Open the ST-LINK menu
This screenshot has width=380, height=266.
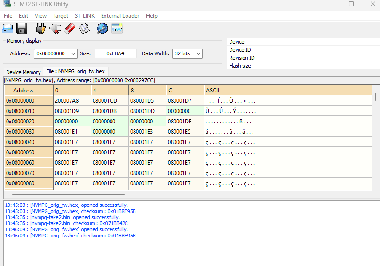coord(85,16)
